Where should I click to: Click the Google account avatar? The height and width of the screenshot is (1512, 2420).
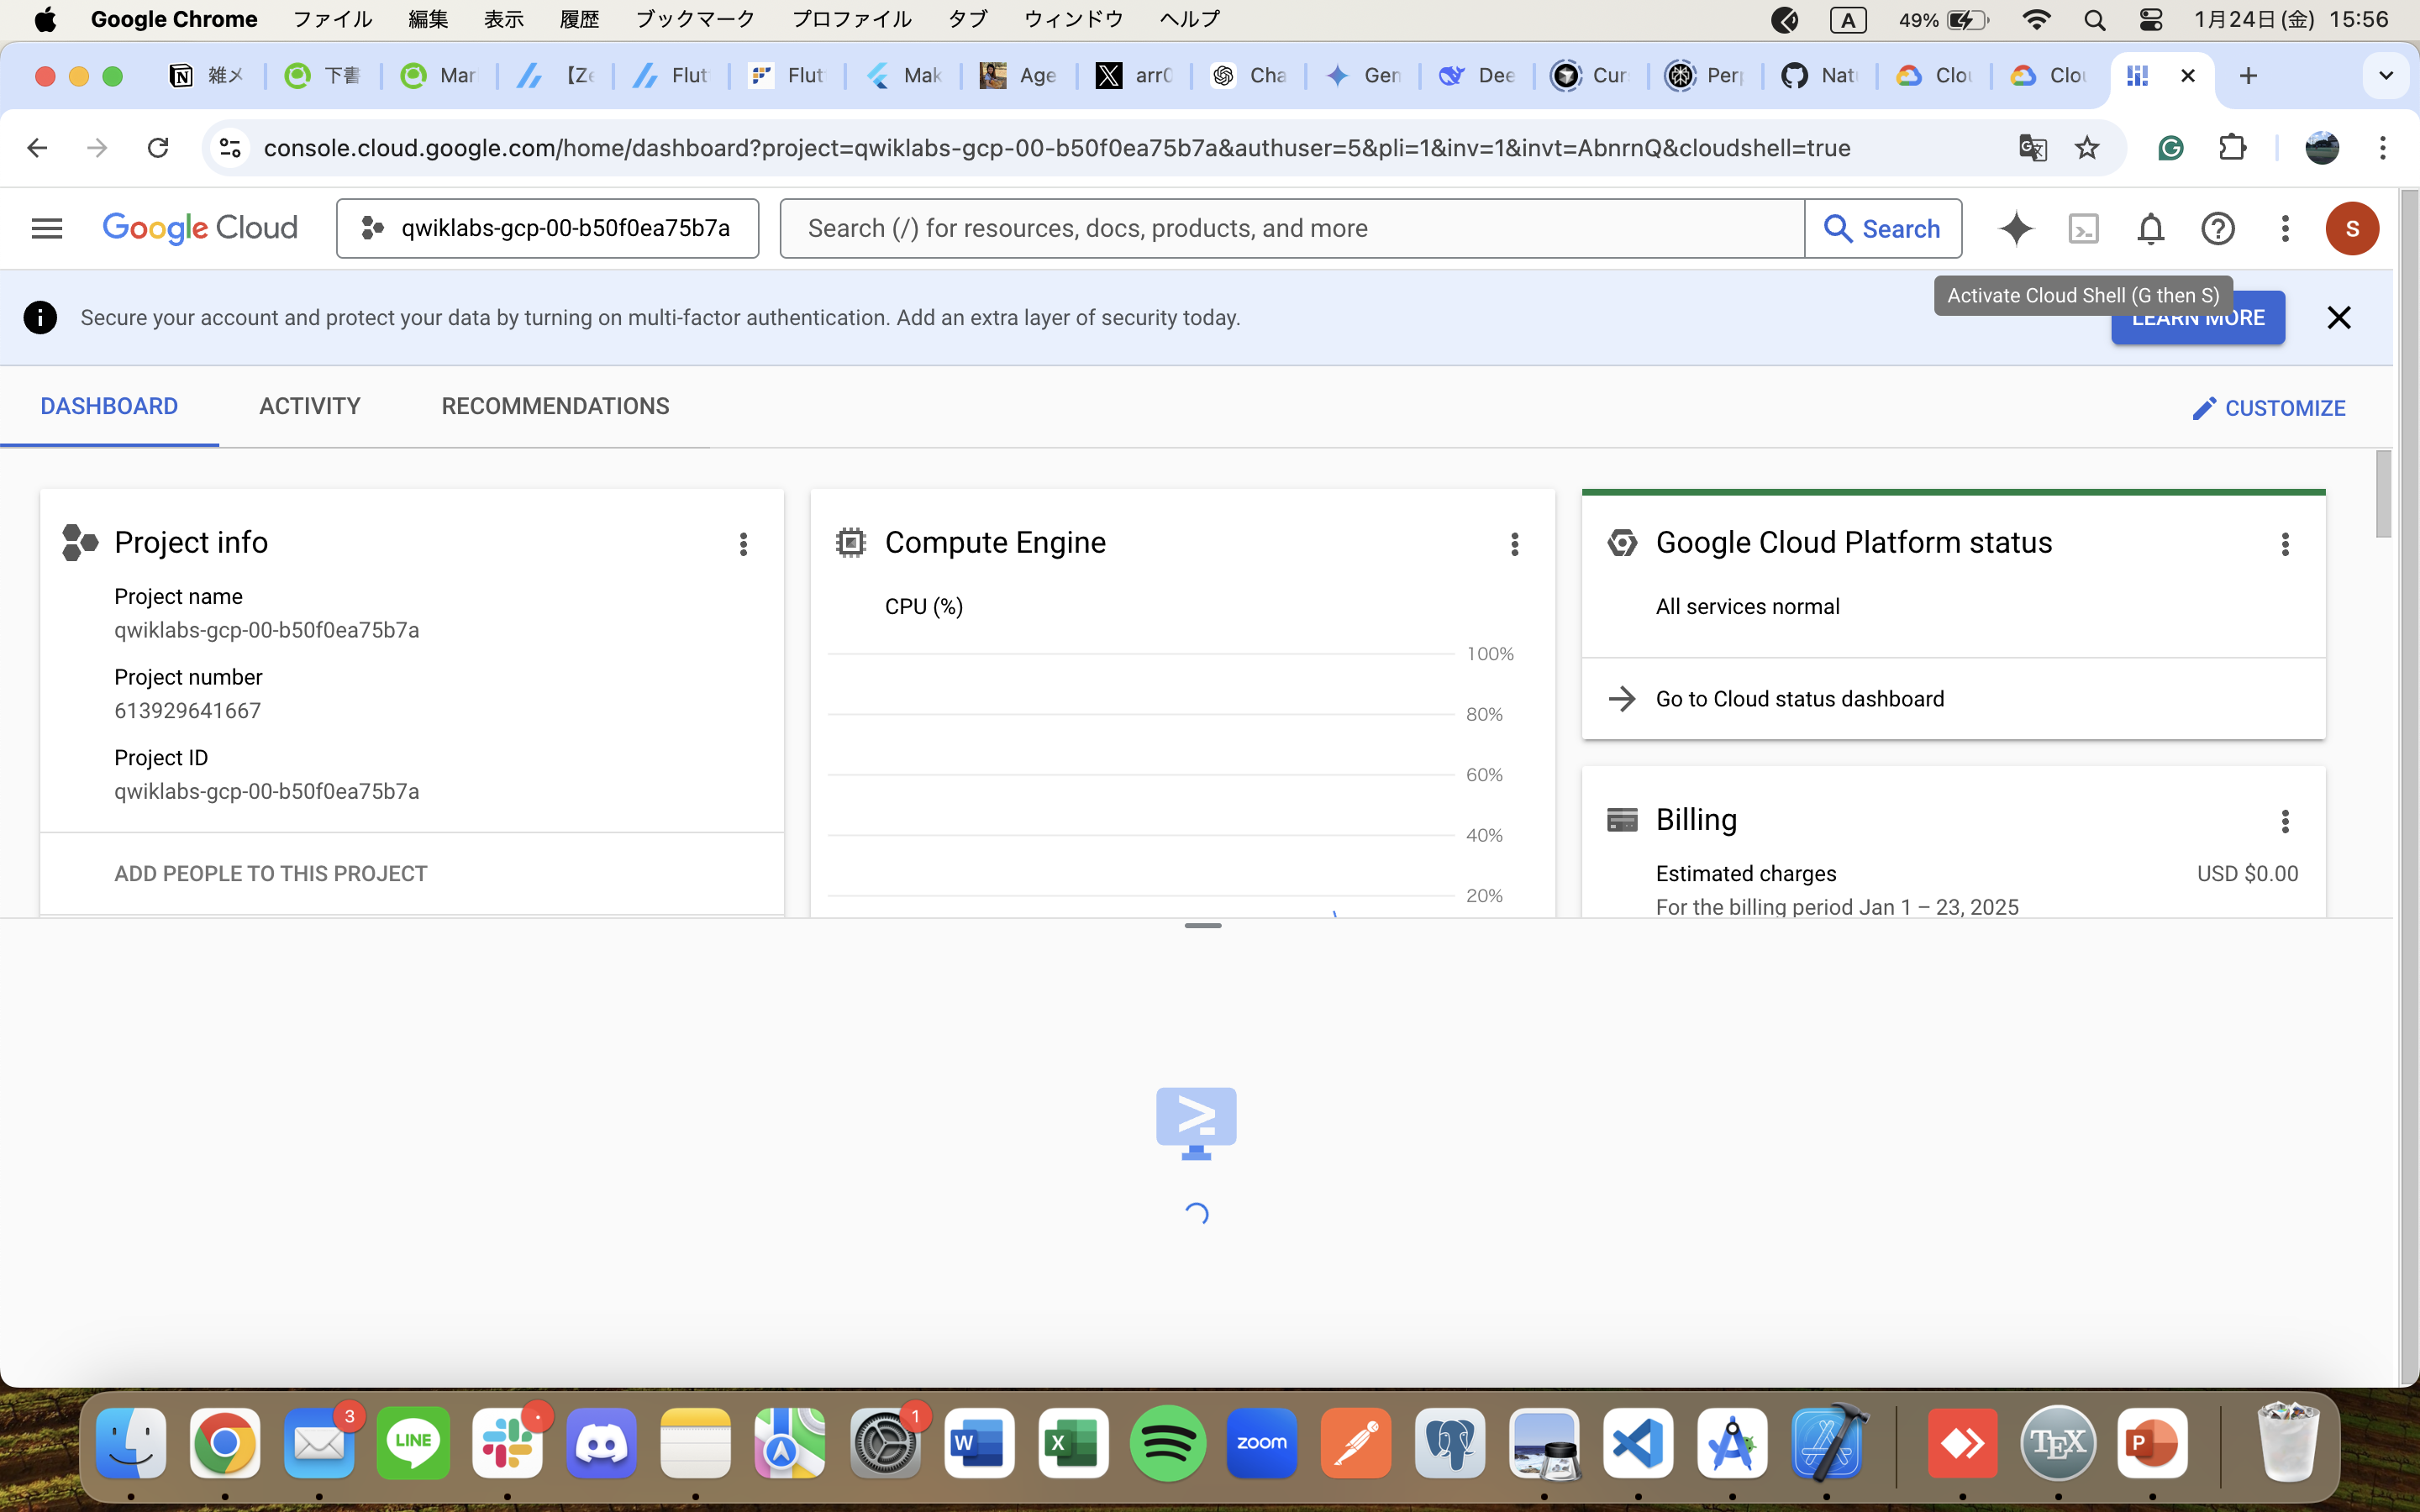click(2352, 228)
